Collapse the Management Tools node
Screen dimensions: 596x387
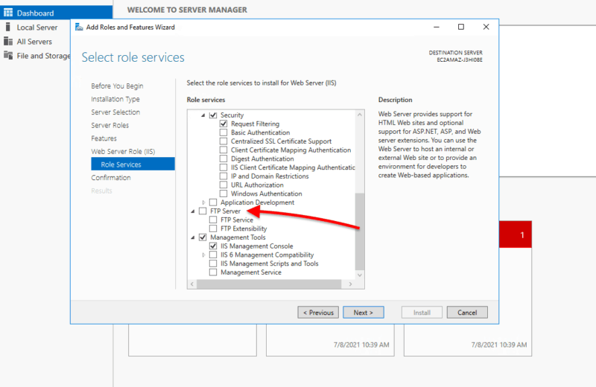point(193,237)
